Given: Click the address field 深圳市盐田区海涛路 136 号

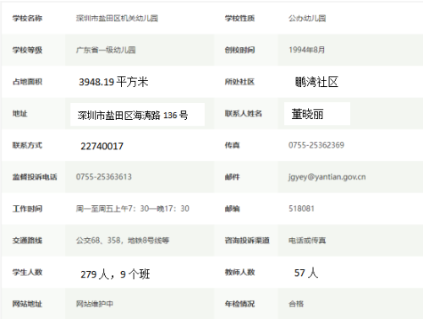Looking at the screenshot, I should click(x=137, y=114).
